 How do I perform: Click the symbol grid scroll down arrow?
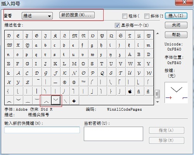158,102
